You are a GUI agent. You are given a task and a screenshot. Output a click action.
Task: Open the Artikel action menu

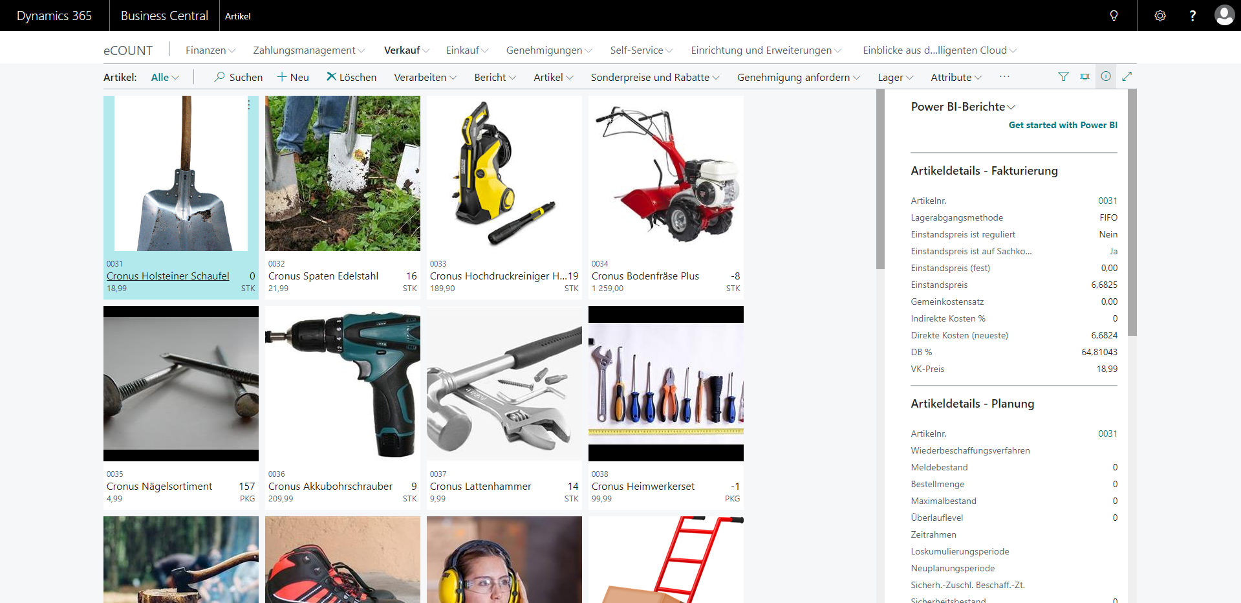(554, 78)
